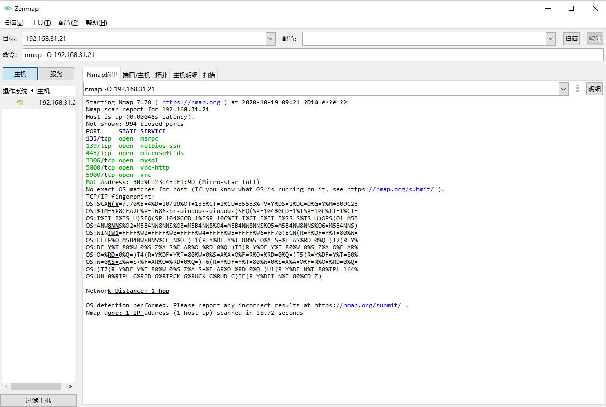Expand the 配置 profile dropdown arrow
This screenshot has width=606, height=407.
551,39
